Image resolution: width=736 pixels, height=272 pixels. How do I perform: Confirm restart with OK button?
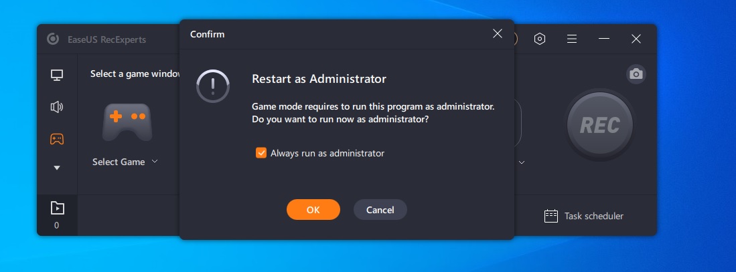(x=313, y=210)
